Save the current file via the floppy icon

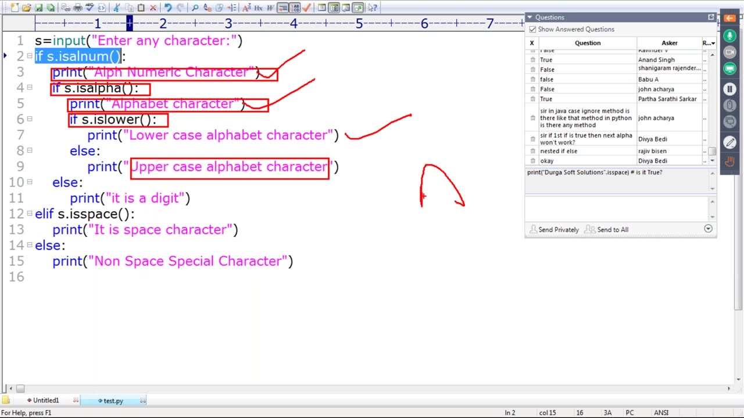tap(38, 8)
